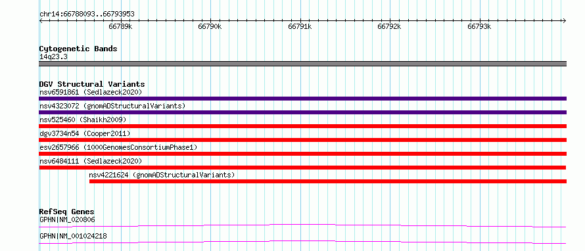
Task: Click the 66792k ruler tick label
Action: [x=389, y=26]
